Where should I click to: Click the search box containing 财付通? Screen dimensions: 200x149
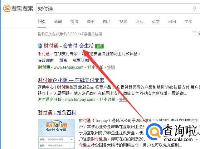pos(118,8)
